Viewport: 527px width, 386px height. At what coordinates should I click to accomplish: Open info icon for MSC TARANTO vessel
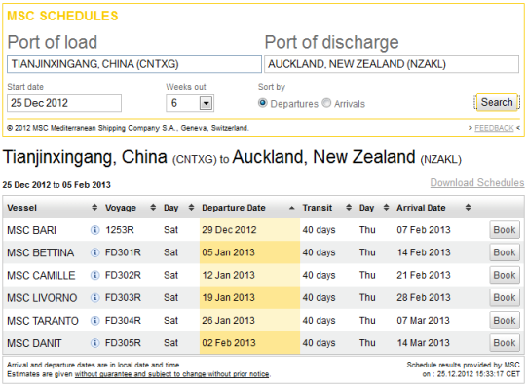point(95,321)
